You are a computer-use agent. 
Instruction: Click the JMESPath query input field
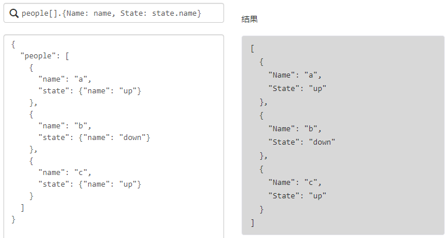pos(117,13)
